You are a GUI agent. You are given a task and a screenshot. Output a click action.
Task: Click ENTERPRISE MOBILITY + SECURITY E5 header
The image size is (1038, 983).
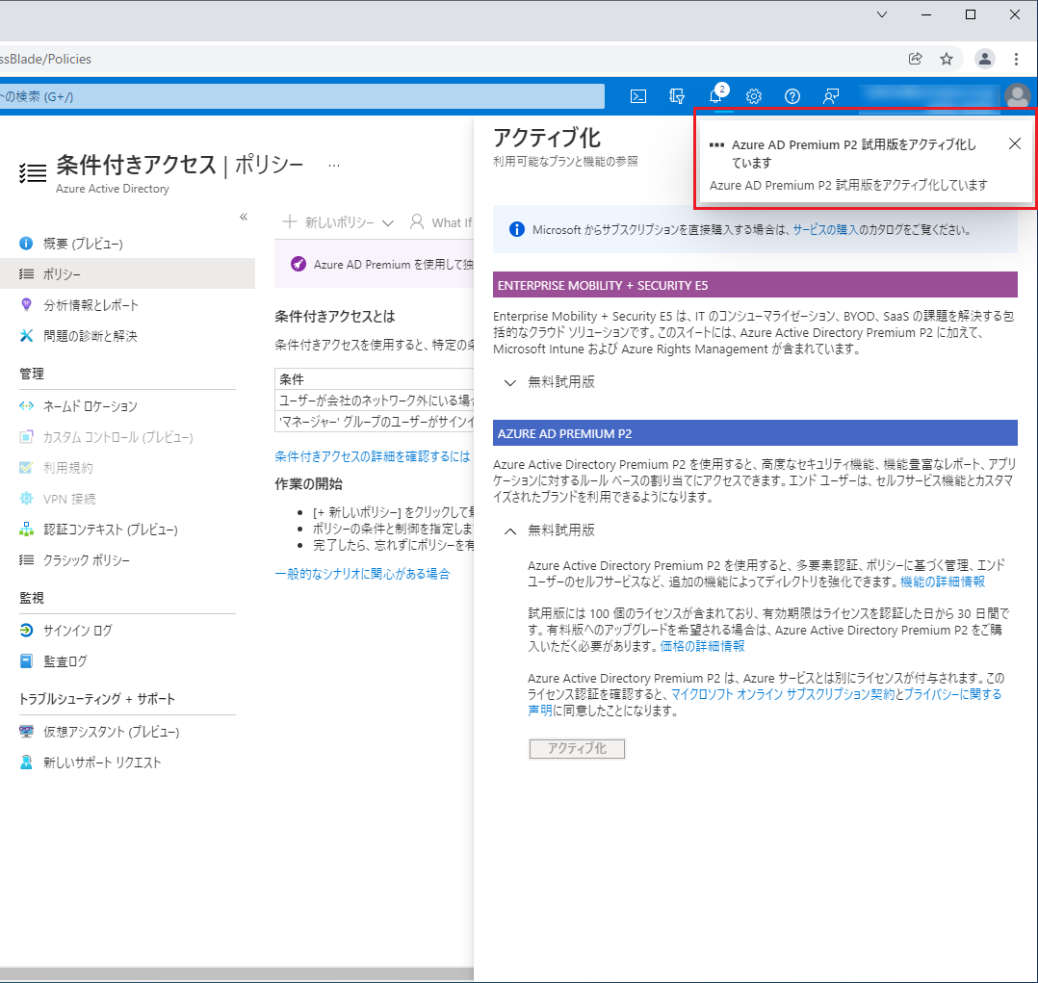tap(755, 285)
